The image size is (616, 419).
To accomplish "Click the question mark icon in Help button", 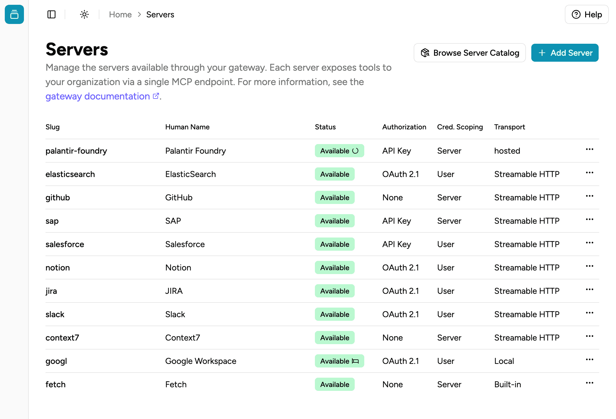I will (576, 14).
